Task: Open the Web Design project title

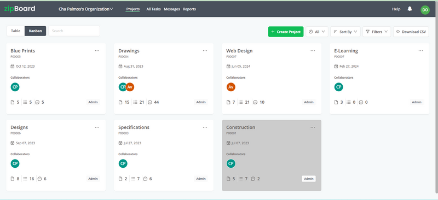Action: tap(239, 51)
